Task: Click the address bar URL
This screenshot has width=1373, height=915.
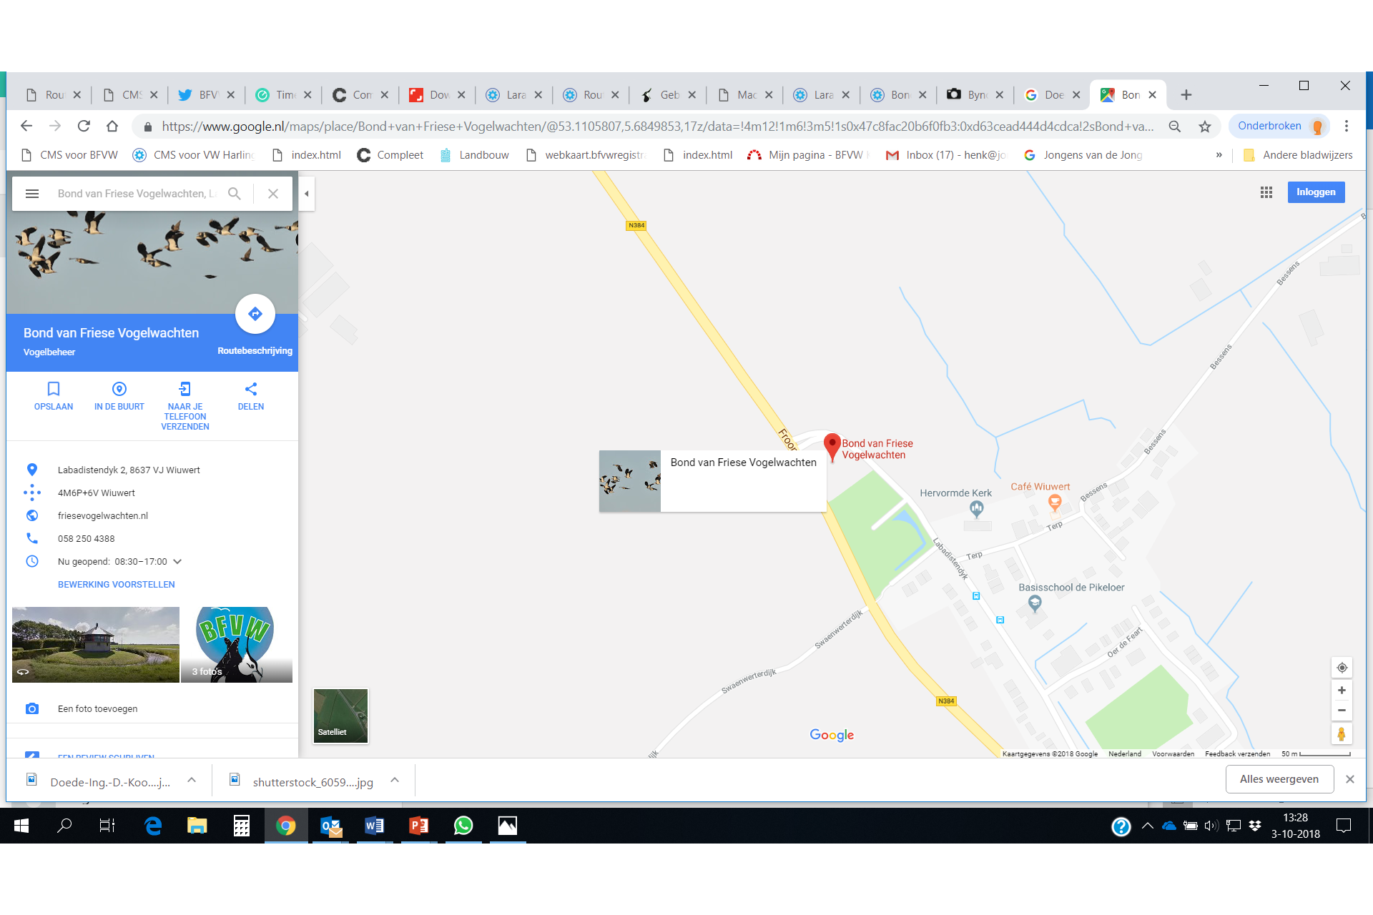Action: 657,127
